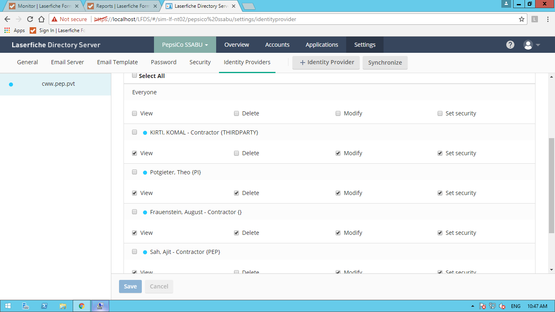
Task: Open the Apps bookmark shortcut
Action: click(x=15, y=30)
